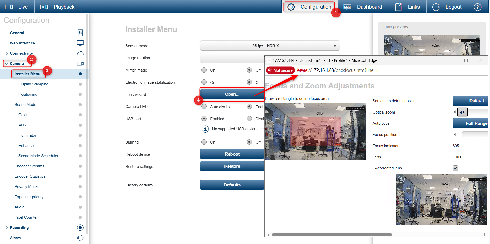Click the Encoder Streams status dot
Viewport: 490px width, 244px height.
[x=80, y=166]
